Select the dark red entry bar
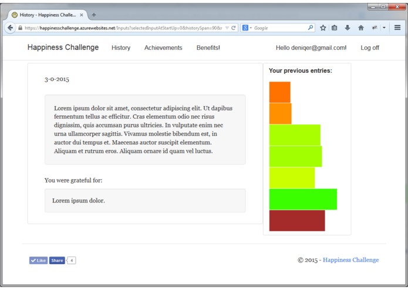The height and width of the screenshot is (290, 408). tap(297, 221)
